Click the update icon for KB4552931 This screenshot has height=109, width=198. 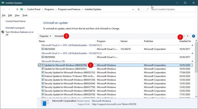pyautogui.click(x=43, y=69)
